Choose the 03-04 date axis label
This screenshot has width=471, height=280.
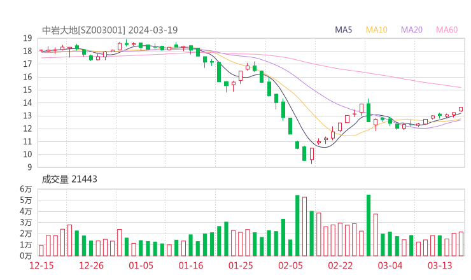click(390, 265)
